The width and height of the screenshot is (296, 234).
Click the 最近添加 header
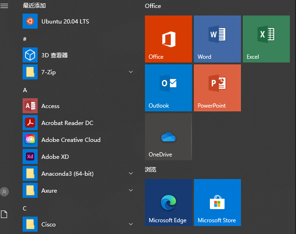click(x=34, y=6)
